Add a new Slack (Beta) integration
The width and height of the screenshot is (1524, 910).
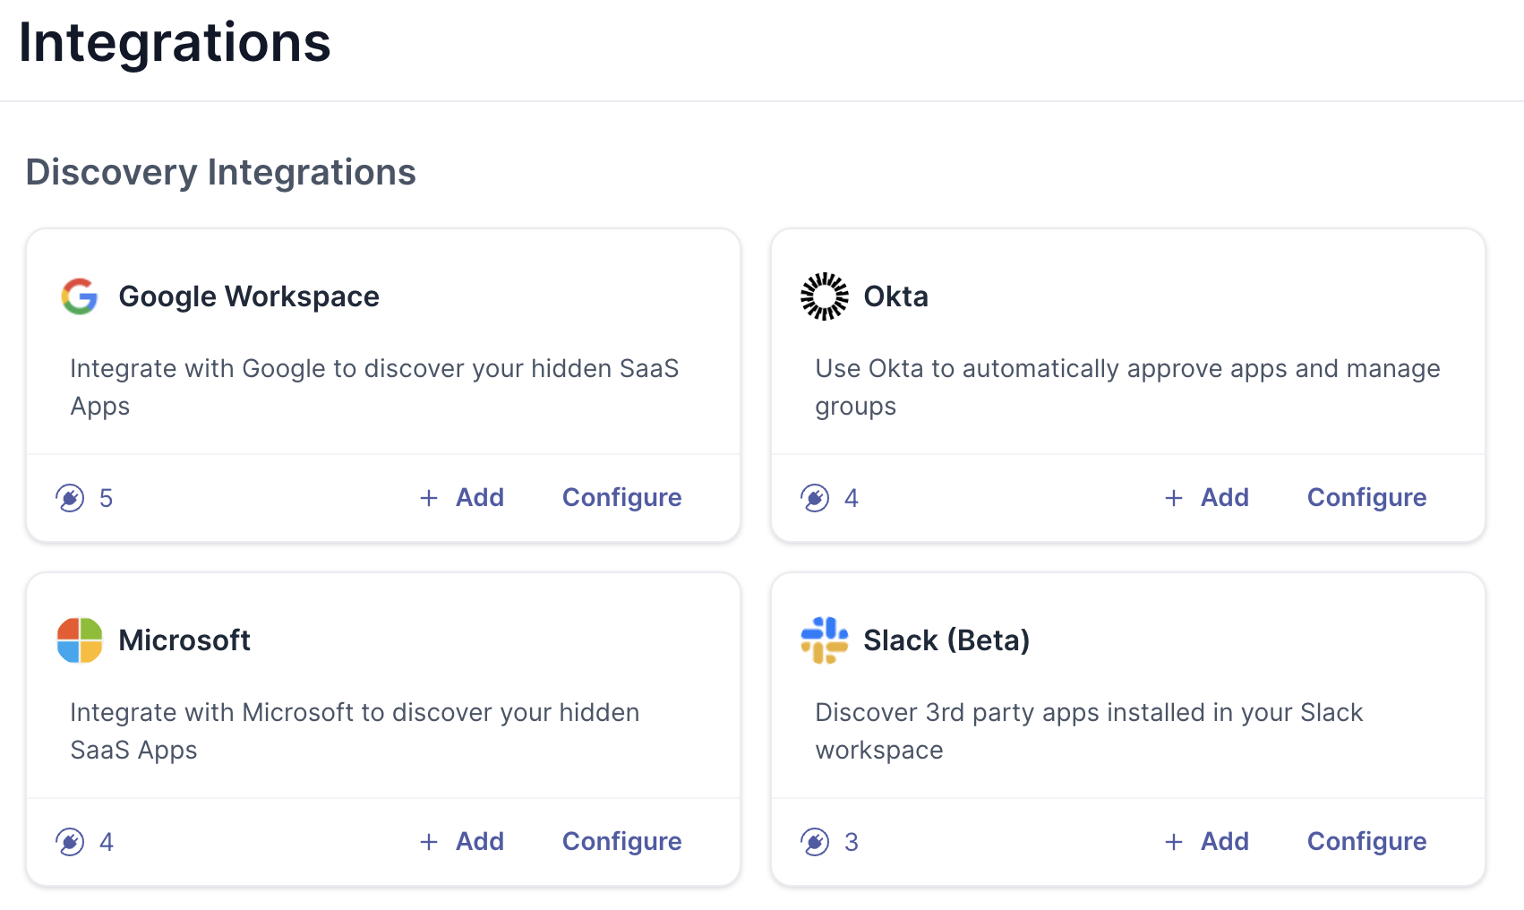(x=1207, y=842)
